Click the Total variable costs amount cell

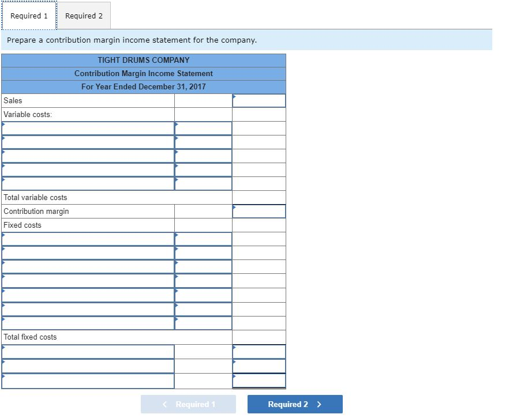[259, 197]
